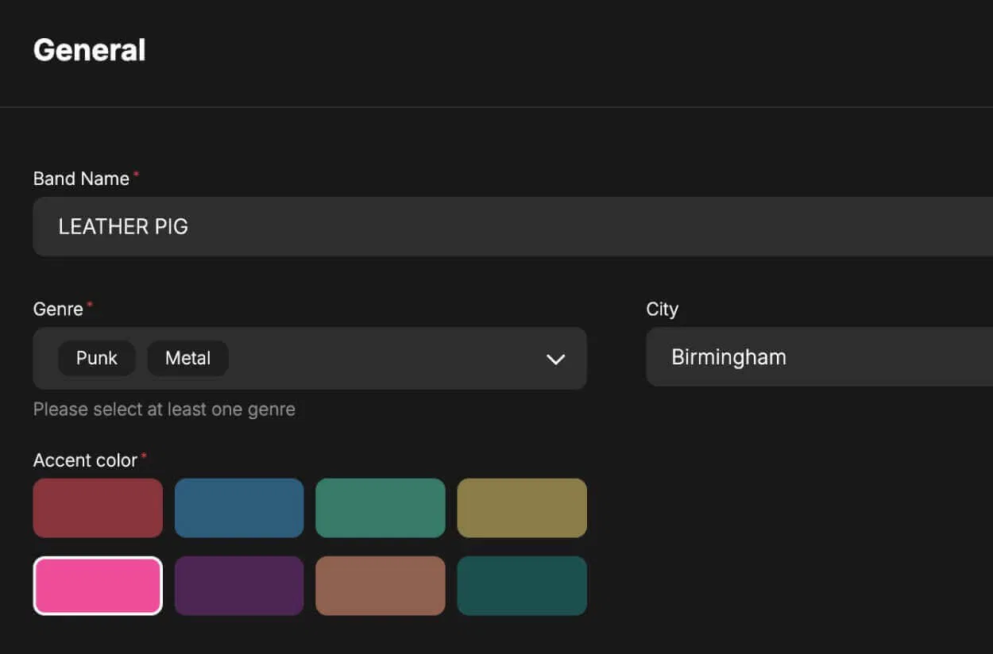Image resolution: width=993 pixels, height=654 pixels.
Task: Click the genre validation helper text
Action: (164, 409)
